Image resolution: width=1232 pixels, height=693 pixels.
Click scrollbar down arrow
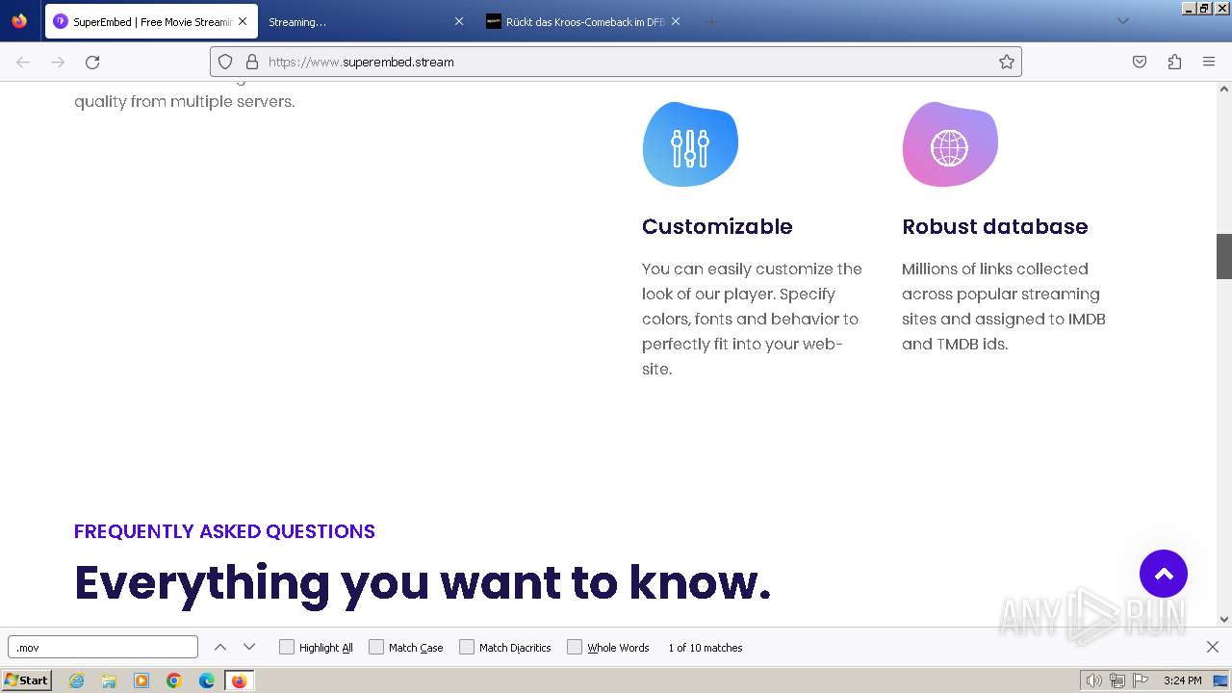coord(1224,619)
